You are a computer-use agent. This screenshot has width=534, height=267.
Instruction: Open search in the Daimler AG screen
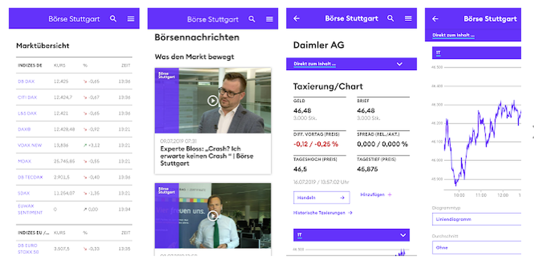(391, 18)
